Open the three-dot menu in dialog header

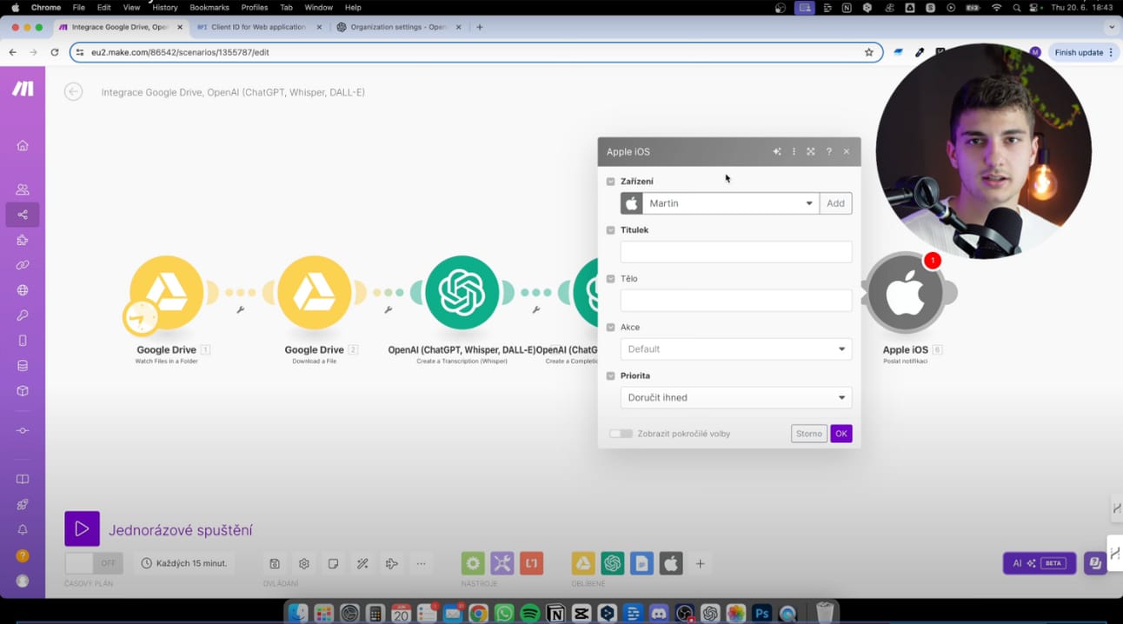click(x=794, y=151)
